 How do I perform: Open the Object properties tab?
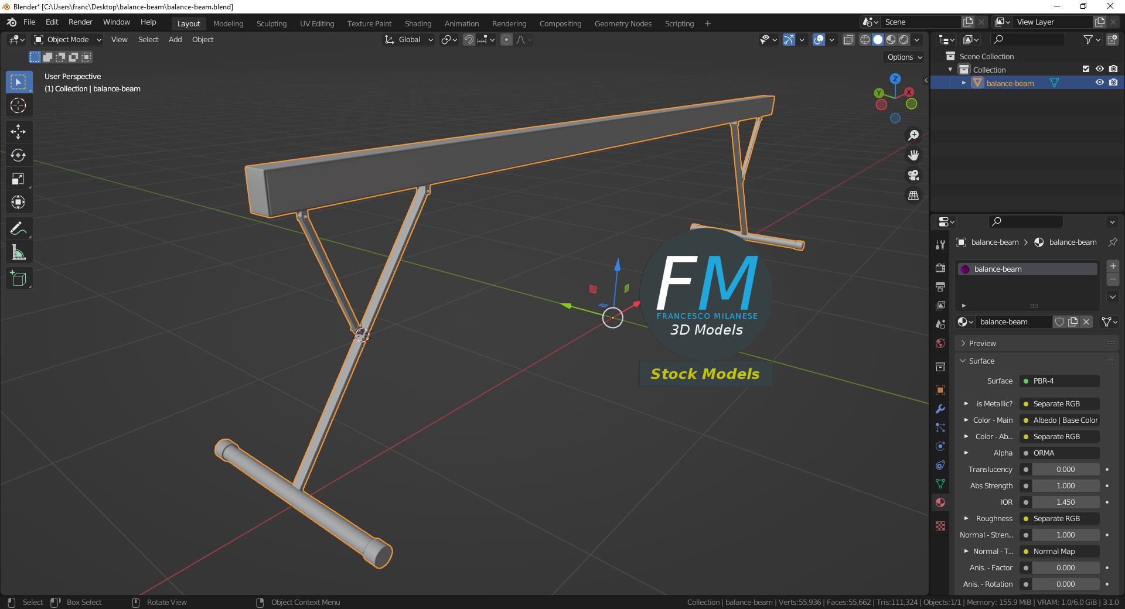(x=940, y=390)
